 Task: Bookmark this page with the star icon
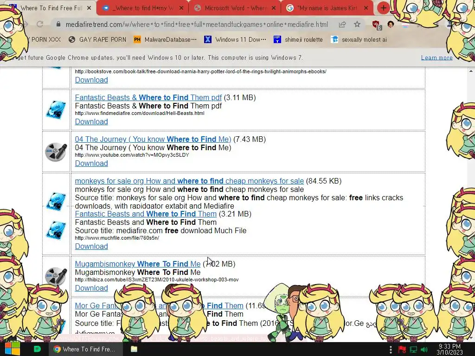click(x=357, y=24)
